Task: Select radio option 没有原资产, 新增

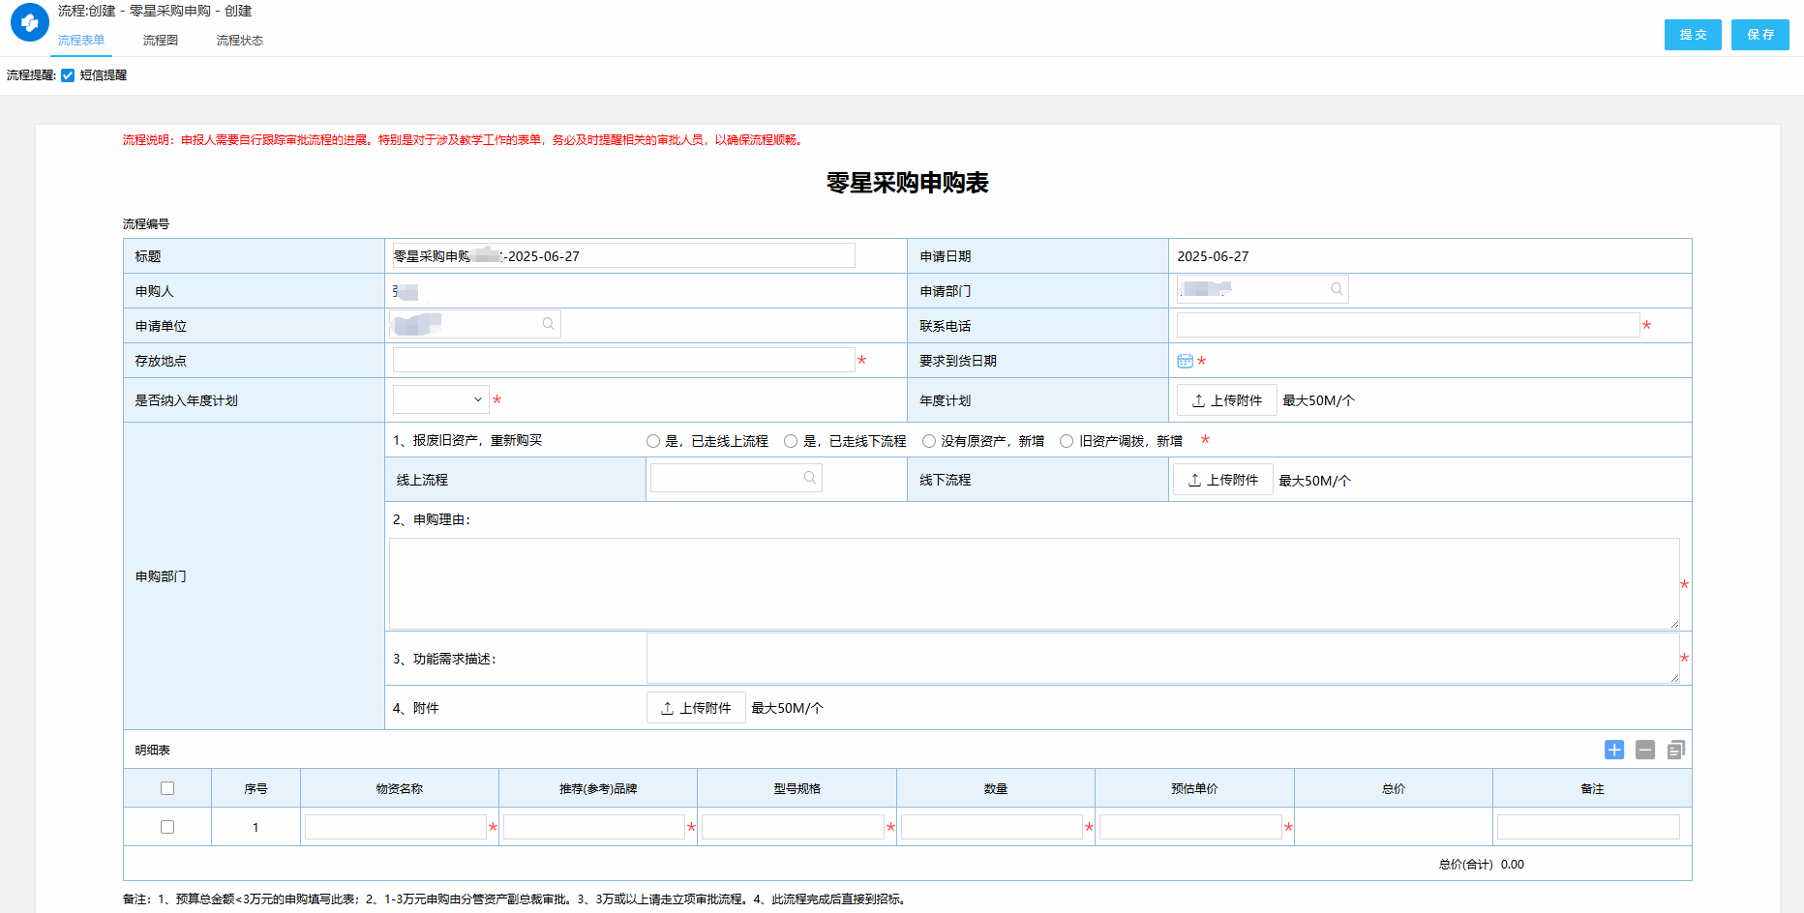Action: click(929, 441)
